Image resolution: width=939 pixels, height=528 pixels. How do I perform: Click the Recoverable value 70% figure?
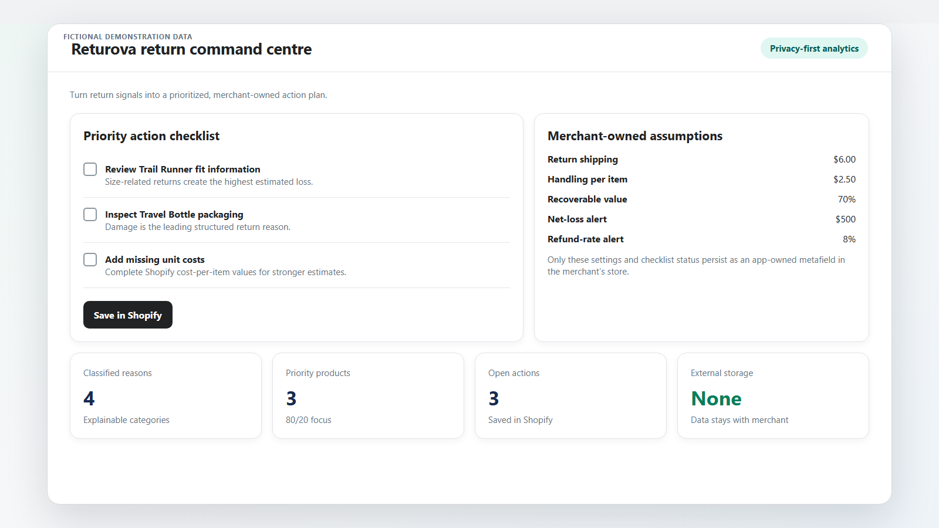point(846,199)
